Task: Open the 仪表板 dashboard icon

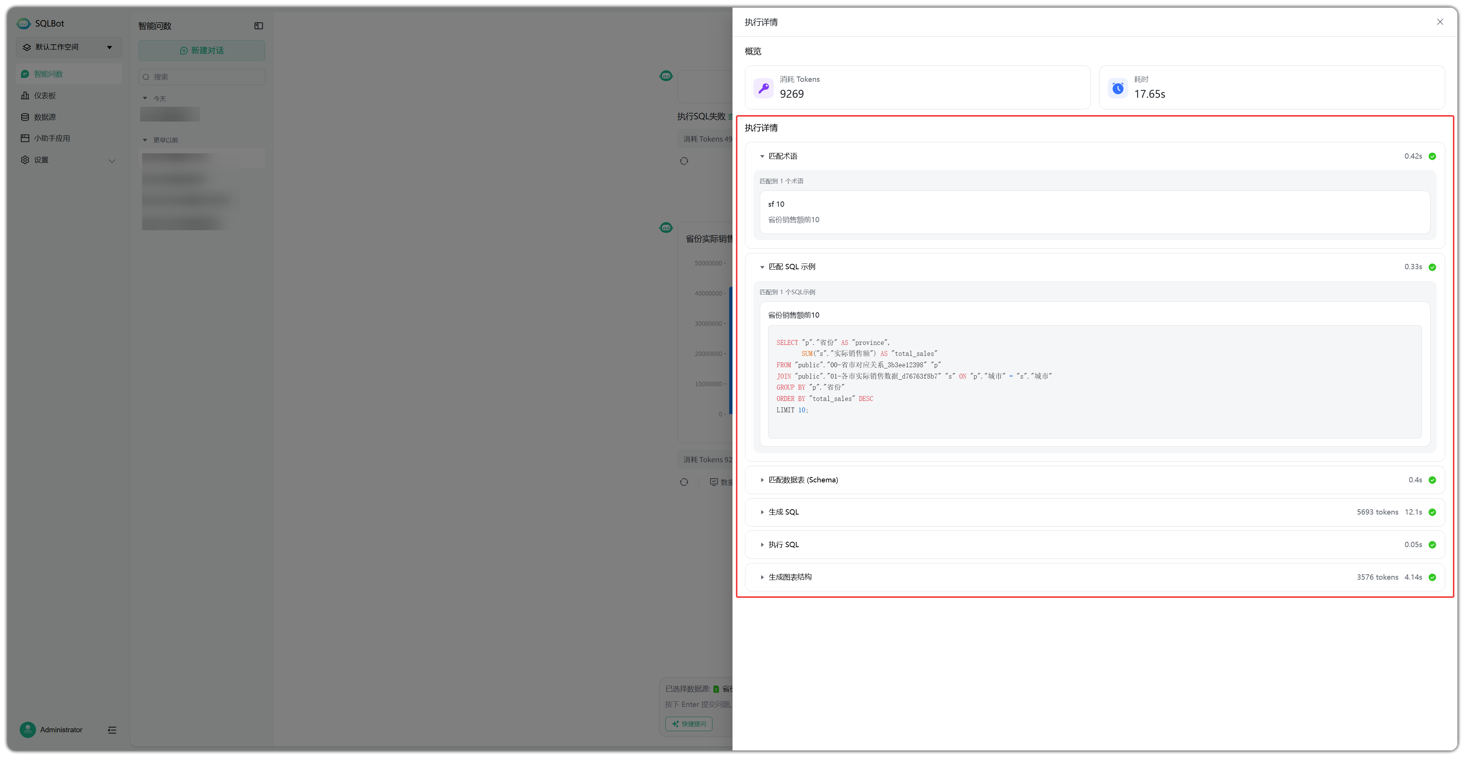Action: point(25,95)
